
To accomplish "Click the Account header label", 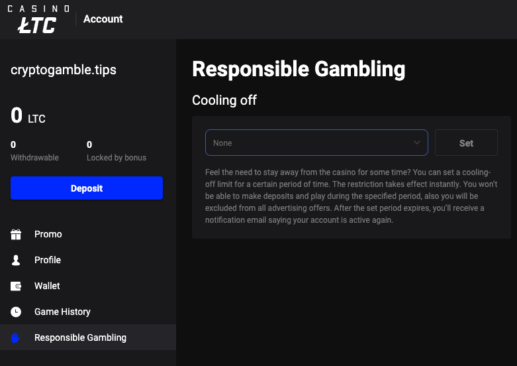I will pos(103,19).
